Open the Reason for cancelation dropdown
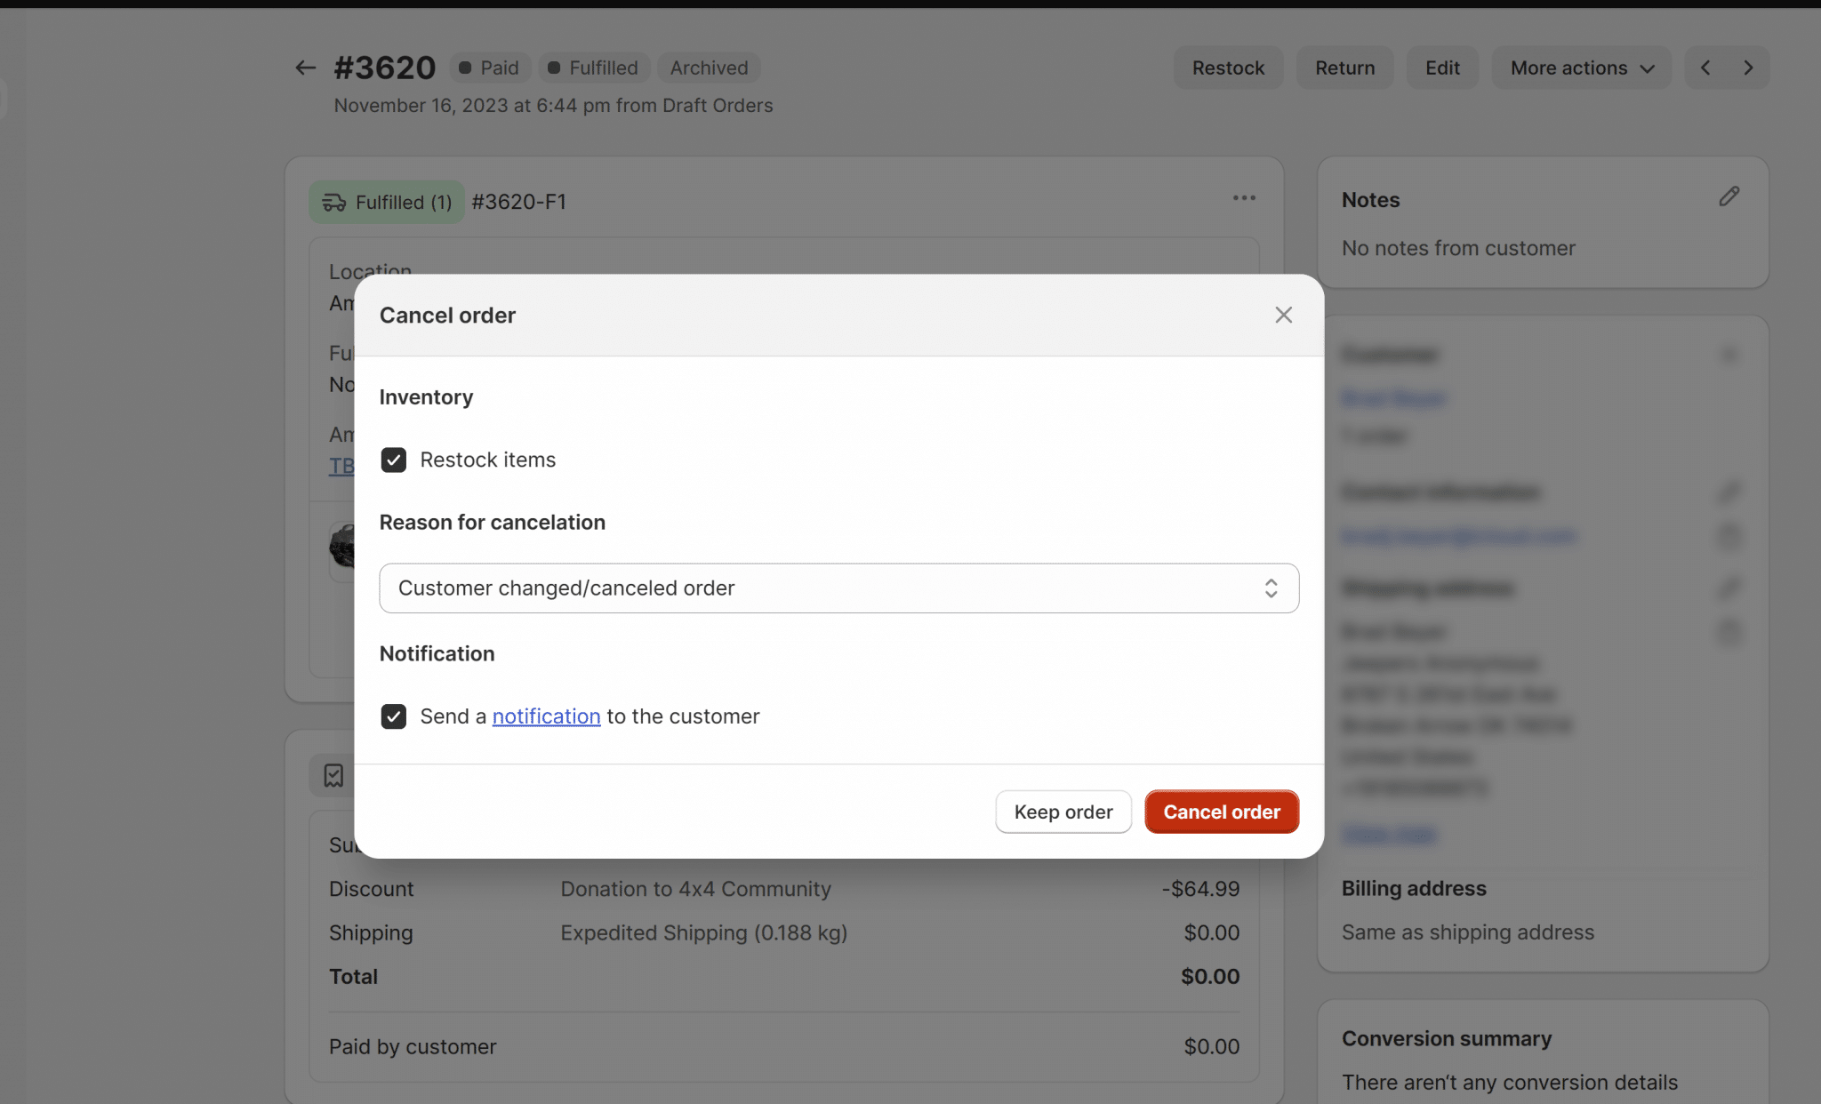Screen dimensions: 1821x1104 tap(838, 588)
